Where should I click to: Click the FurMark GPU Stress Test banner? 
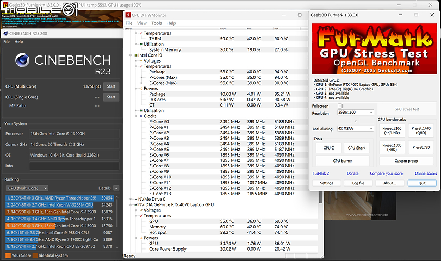pyautogui.click(x=374, y=49)
